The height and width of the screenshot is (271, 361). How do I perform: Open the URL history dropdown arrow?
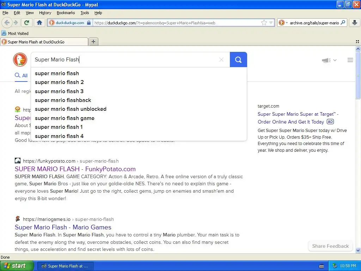coord(271,23)
